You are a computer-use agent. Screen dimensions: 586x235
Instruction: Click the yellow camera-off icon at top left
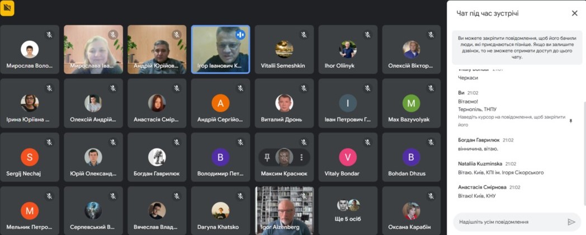7,8
